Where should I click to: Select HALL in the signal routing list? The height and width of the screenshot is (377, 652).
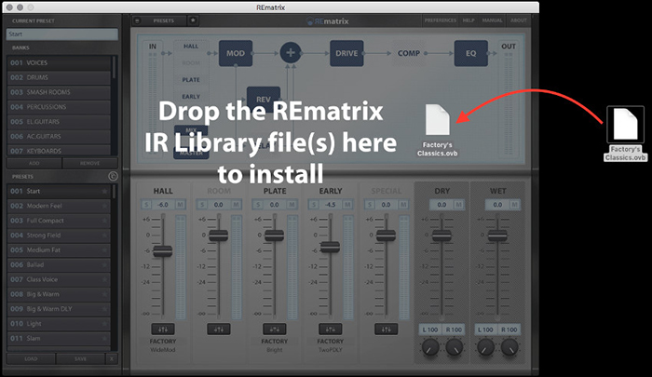pos(191,47)
